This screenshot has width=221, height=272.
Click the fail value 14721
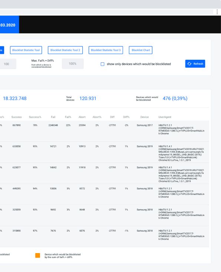53,147
